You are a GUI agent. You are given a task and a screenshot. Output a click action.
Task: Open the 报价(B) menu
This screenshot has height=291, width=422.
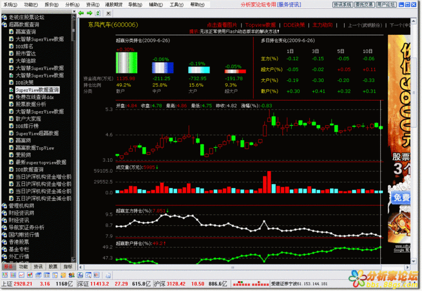coord(51,5)
